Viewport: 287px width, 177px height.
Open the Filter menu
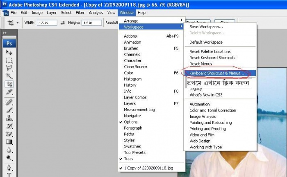[x=80, y=13]
